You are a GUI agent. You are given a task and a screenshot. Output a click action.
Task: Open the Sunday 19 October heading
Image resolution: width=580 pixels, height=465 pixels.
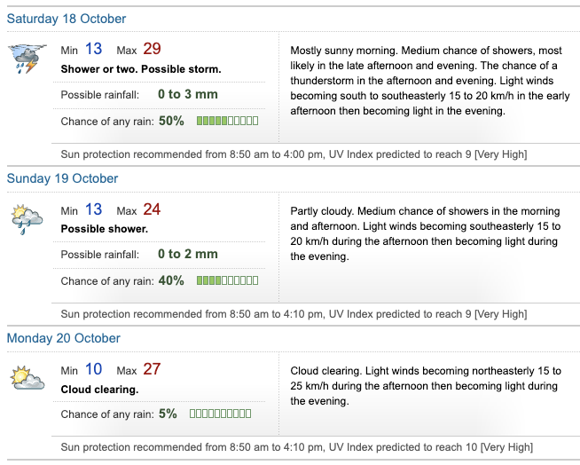[62, 178]
